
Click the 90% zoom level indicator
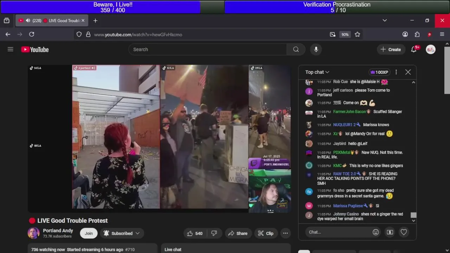click(345, 34)
